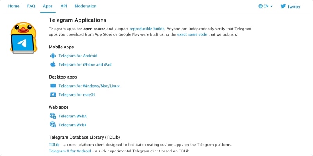Viewport: 313px width, 156px height.
Task: Open Telegram X for Android link
Action: pyautogui.click(x=70, y=151)
